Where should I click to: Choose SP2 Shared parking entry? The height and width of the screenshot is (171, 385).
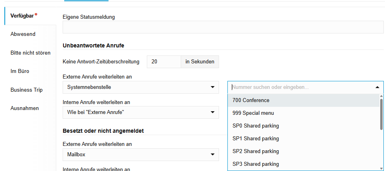pos(304,151)
